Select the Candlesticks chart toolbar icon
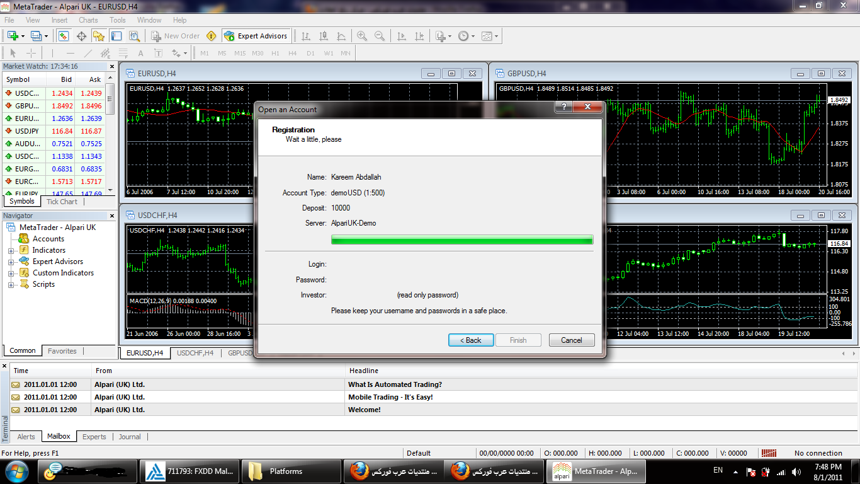Image resolution: width=860 pixels, height=484 pixels. click(324, 36)
